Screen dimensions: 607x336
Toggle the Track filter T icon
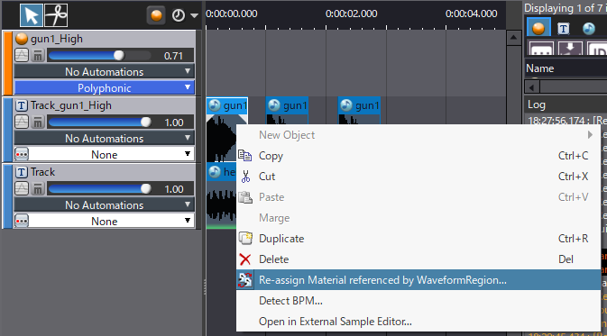[563, 28]
